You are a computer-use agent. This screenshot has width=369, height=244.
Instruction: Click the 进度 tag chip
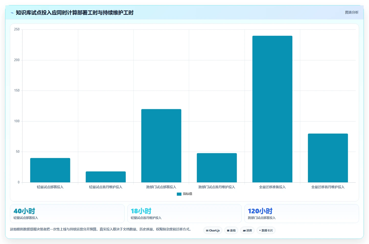click(x=247, y=230)
